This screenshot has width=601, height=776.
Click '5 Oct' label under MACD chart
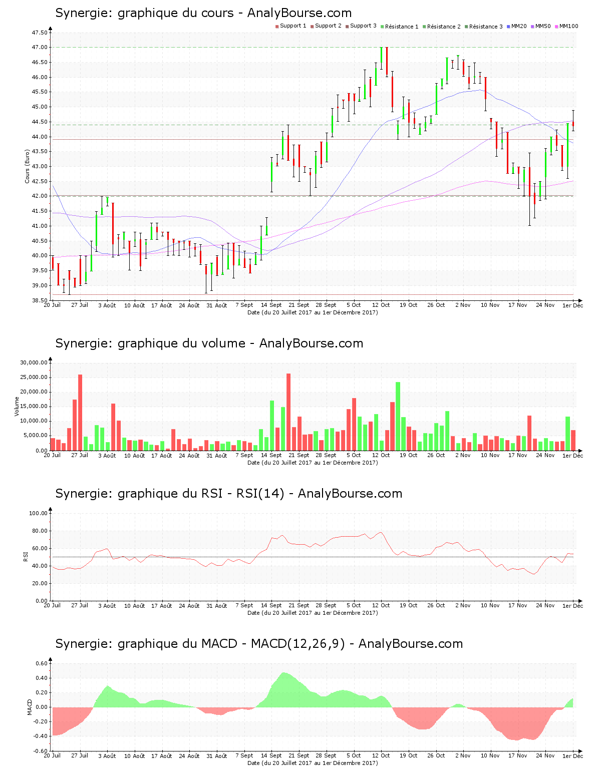pos(354,755)
